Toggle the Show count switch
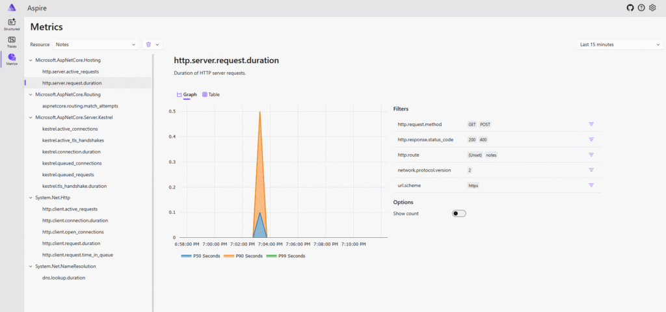The height and width of the screenshot is (312, 666). 459,213
